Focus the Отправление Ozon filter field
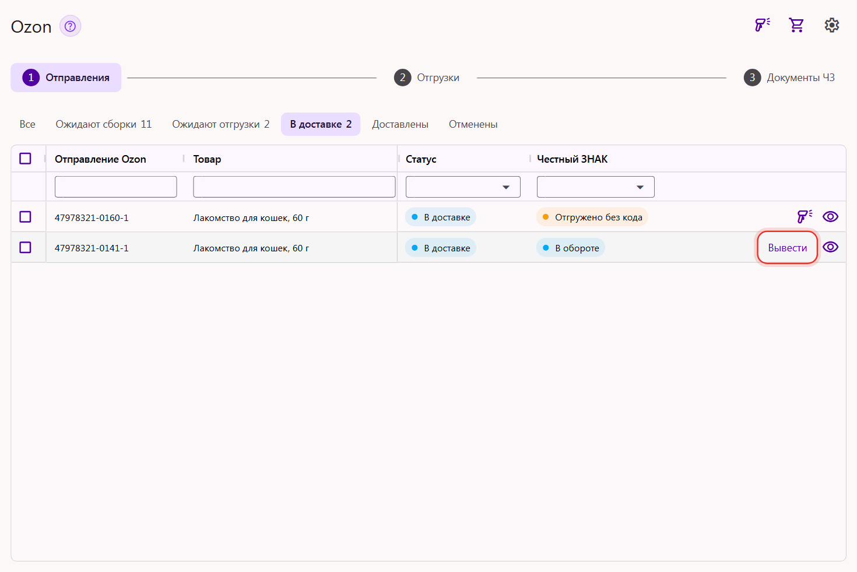 tap(115, 187)
